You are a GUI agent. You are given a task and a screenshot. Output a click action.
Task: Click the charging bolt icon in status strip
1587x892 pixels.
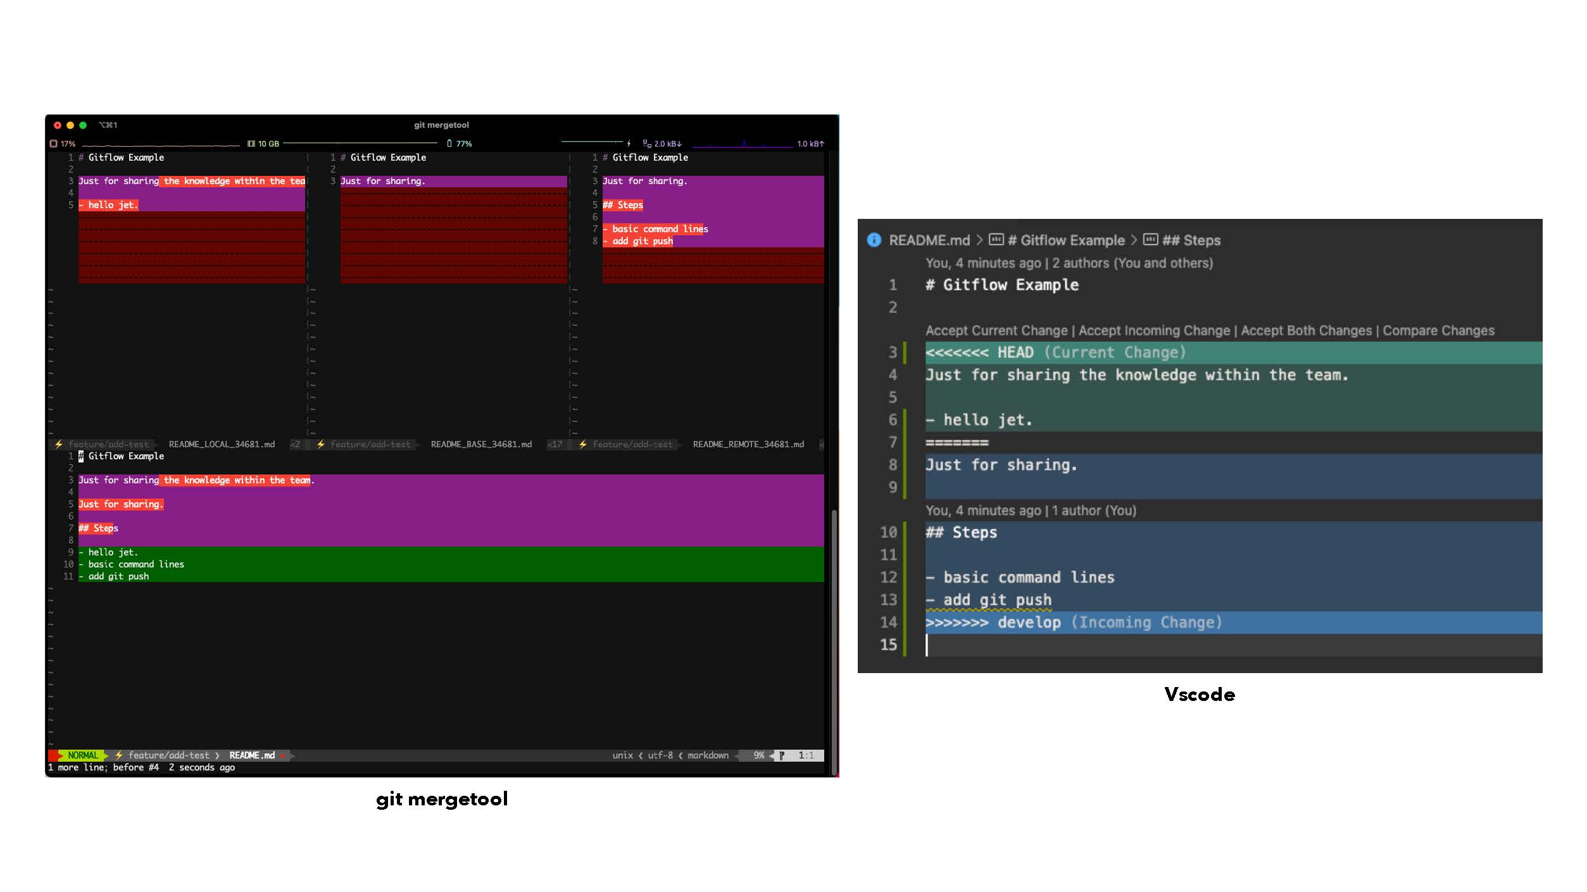[629, 144]
